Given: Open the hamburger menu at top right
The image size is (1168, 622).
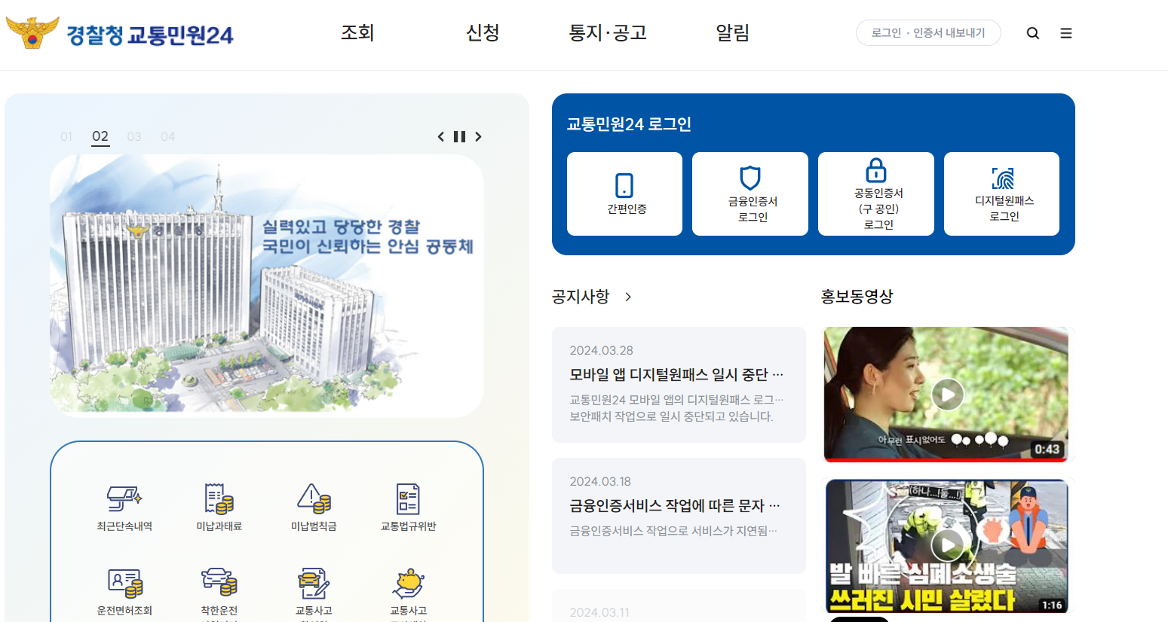Looking at the screenshot, I should click(x=1065, y=33).
